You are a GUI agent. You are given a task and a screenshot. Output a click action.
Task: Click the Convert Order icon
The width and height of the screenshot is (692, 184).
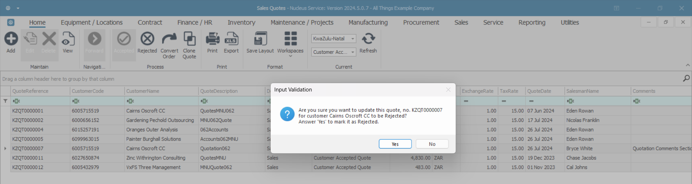click(x=169, y=39)
